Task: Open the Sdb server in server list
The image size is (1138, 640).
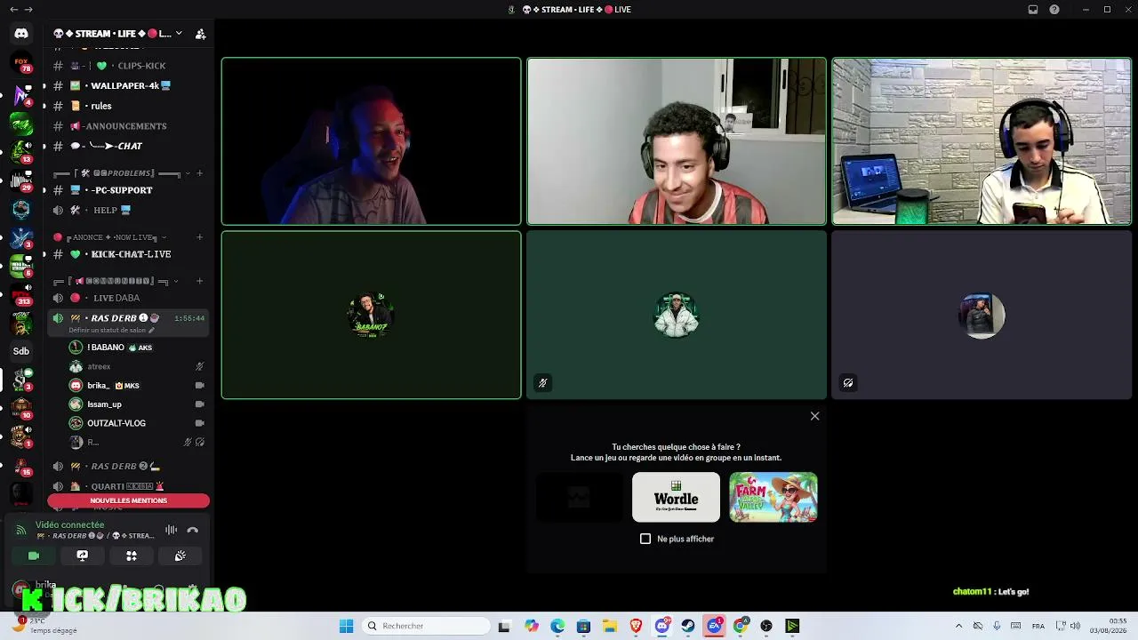Action: (x=21, y=351)
